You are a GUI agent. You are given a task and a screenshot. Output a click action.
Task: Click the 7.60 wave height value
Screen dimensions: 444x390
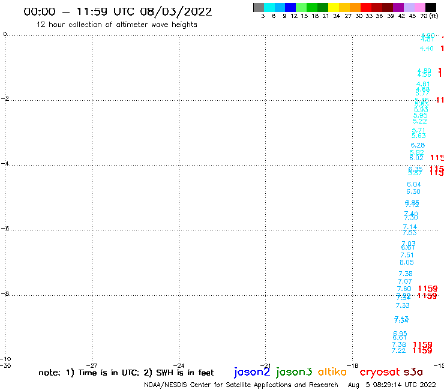click(404, 289)
